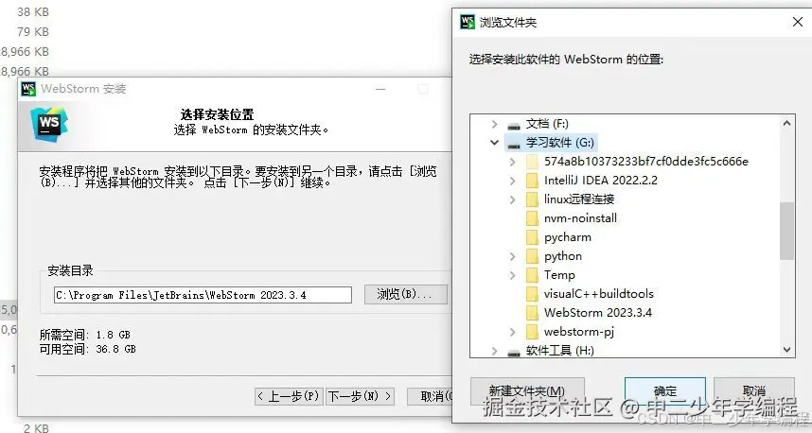812x433 pixels.
Task: Click 下一步(N) in installer
Action: [361, 397]
